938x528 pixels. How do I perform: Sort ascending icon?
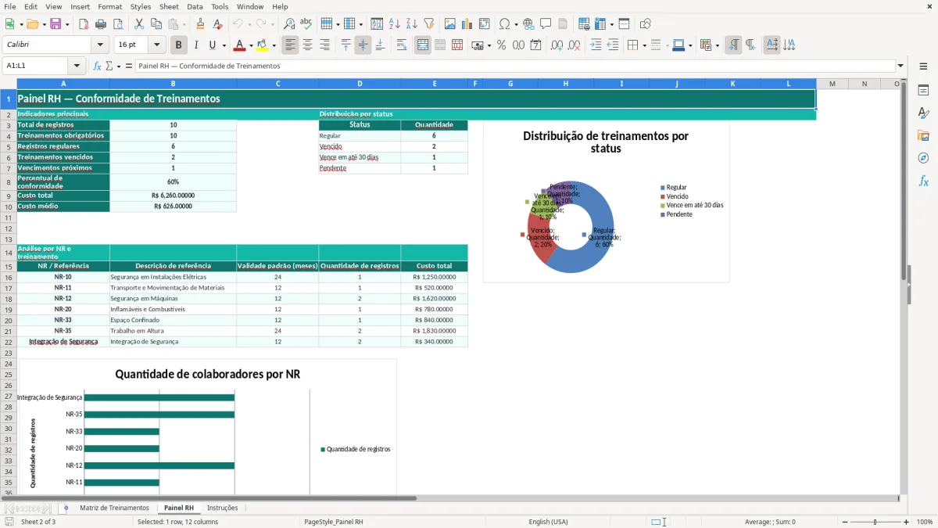click(x=394, y=24)
